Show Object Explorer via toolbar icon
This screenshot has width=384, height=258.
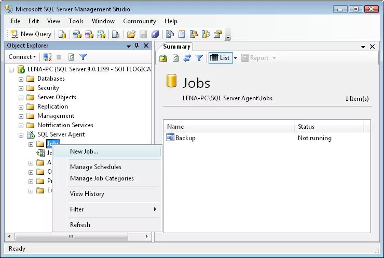[x=194, y=34]
